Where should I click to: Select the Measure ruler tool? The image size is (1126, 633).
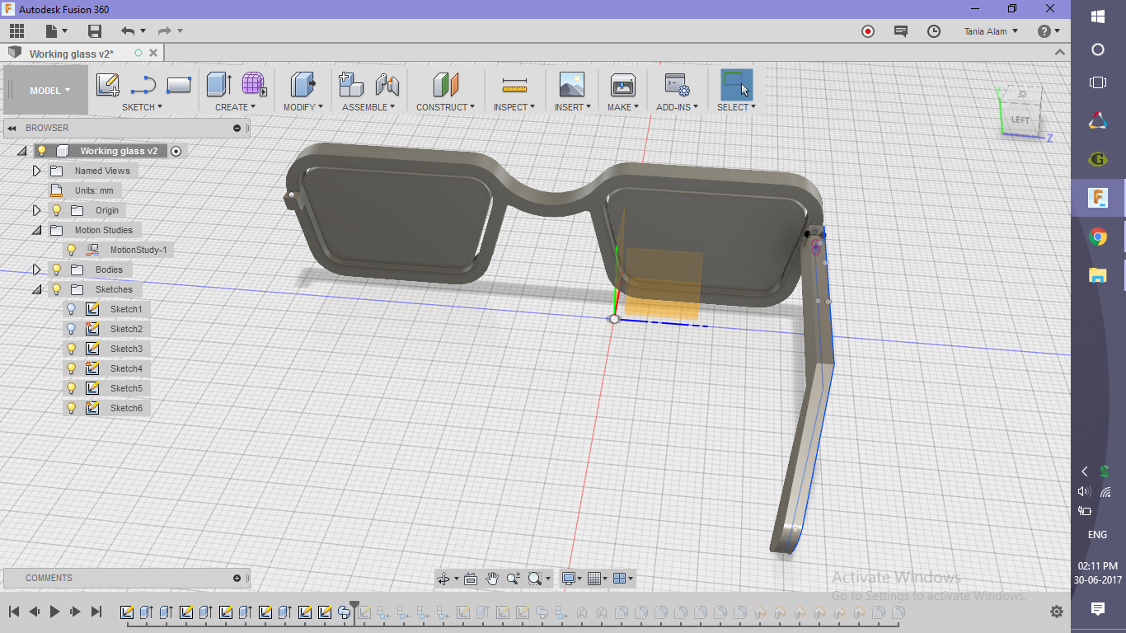pyautogui.click(x=514, y=85)
